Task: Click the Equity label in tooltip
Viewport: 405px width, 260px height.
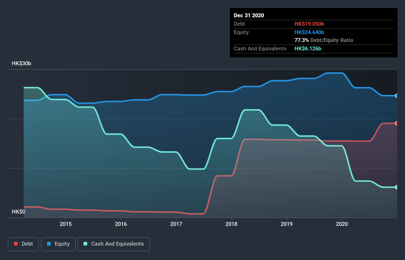Action: tap(241, 32)
